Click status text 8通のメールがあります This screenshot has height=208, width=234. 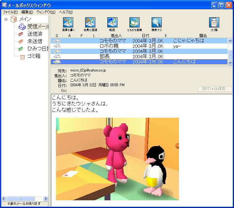coord(24,203)
